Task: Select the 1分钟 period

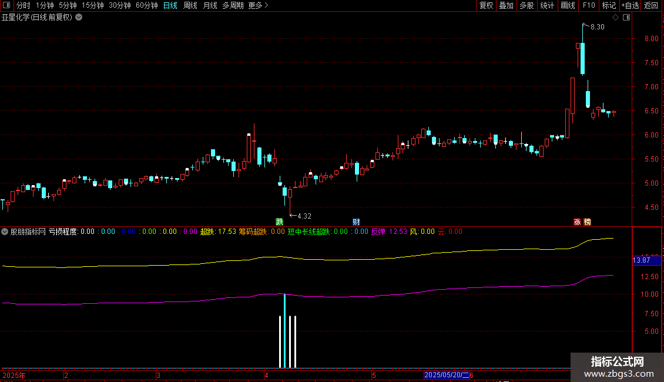Action: pyautogui.click(x=45, y=5)
